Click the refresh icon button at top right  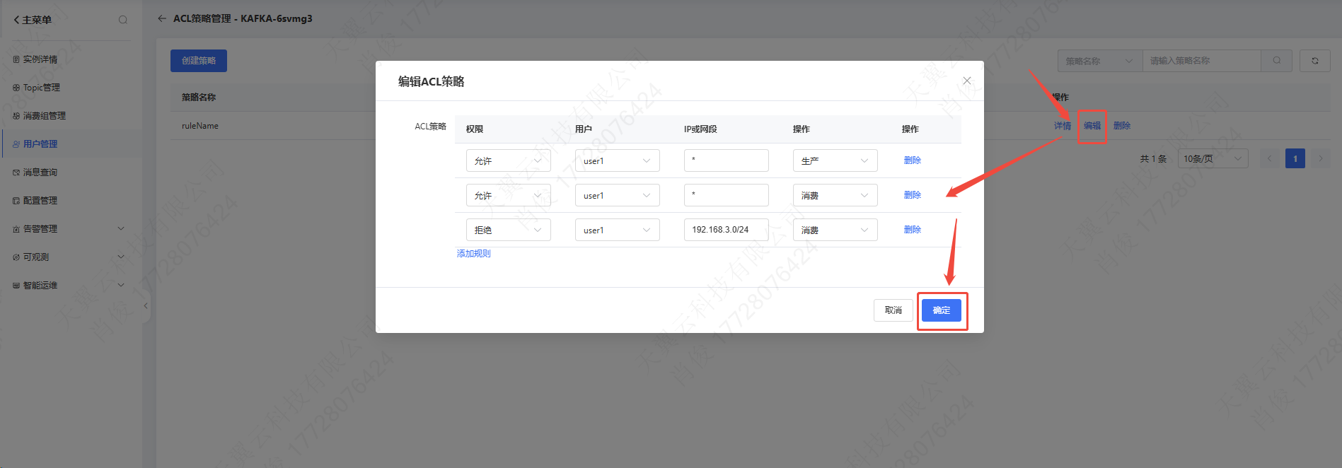(x=1315, y=61)
